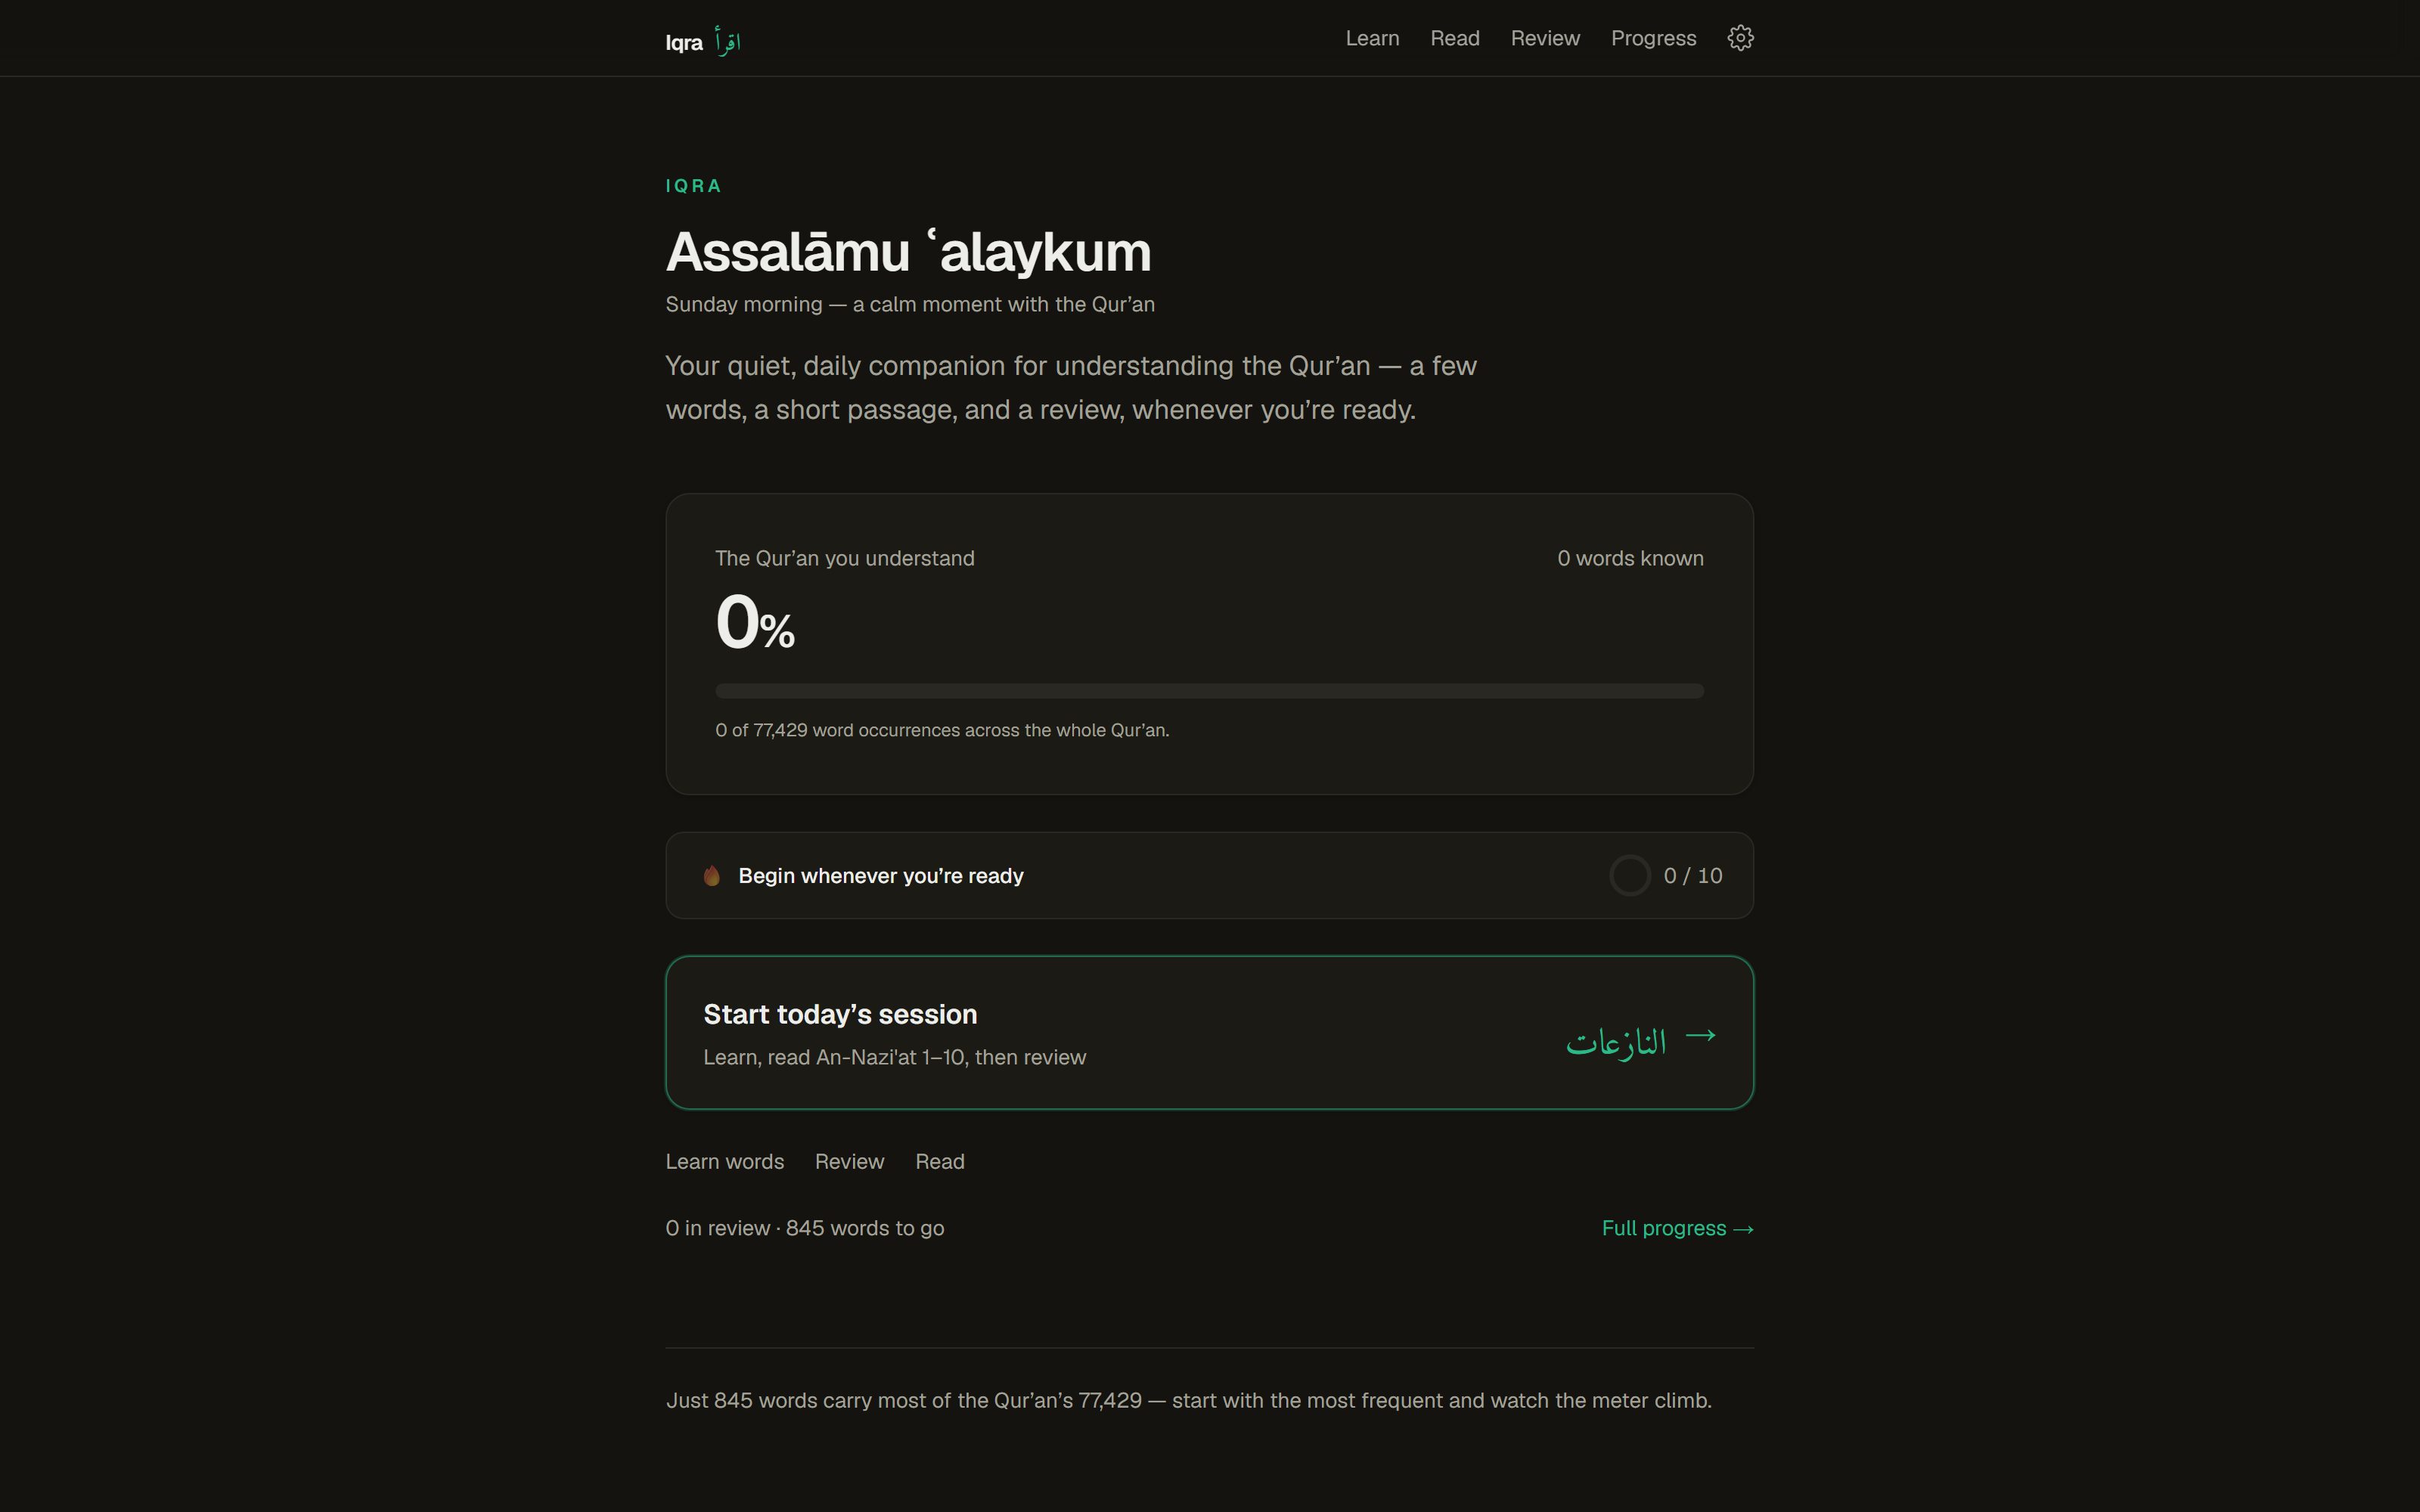The image size is (2420, 1512).
Task: Click the 0 / 10 daily count
Action: 1692,876
